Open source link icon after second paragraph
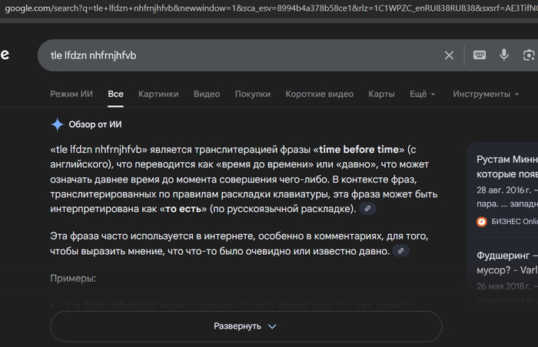 click(x=400, y=251)
